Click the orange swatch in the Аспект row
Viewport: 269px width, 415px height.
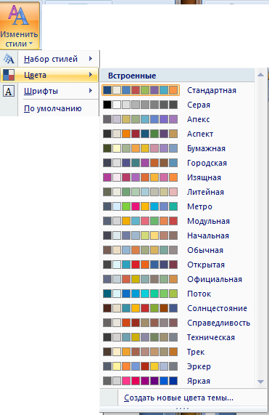(x=126, y=134)
